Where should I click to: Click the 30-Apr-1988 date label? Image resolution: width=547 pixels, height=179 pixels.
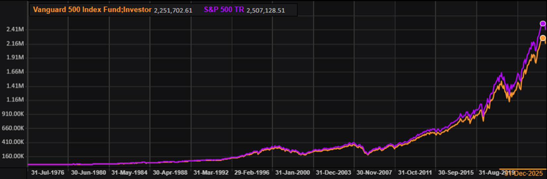170,172
